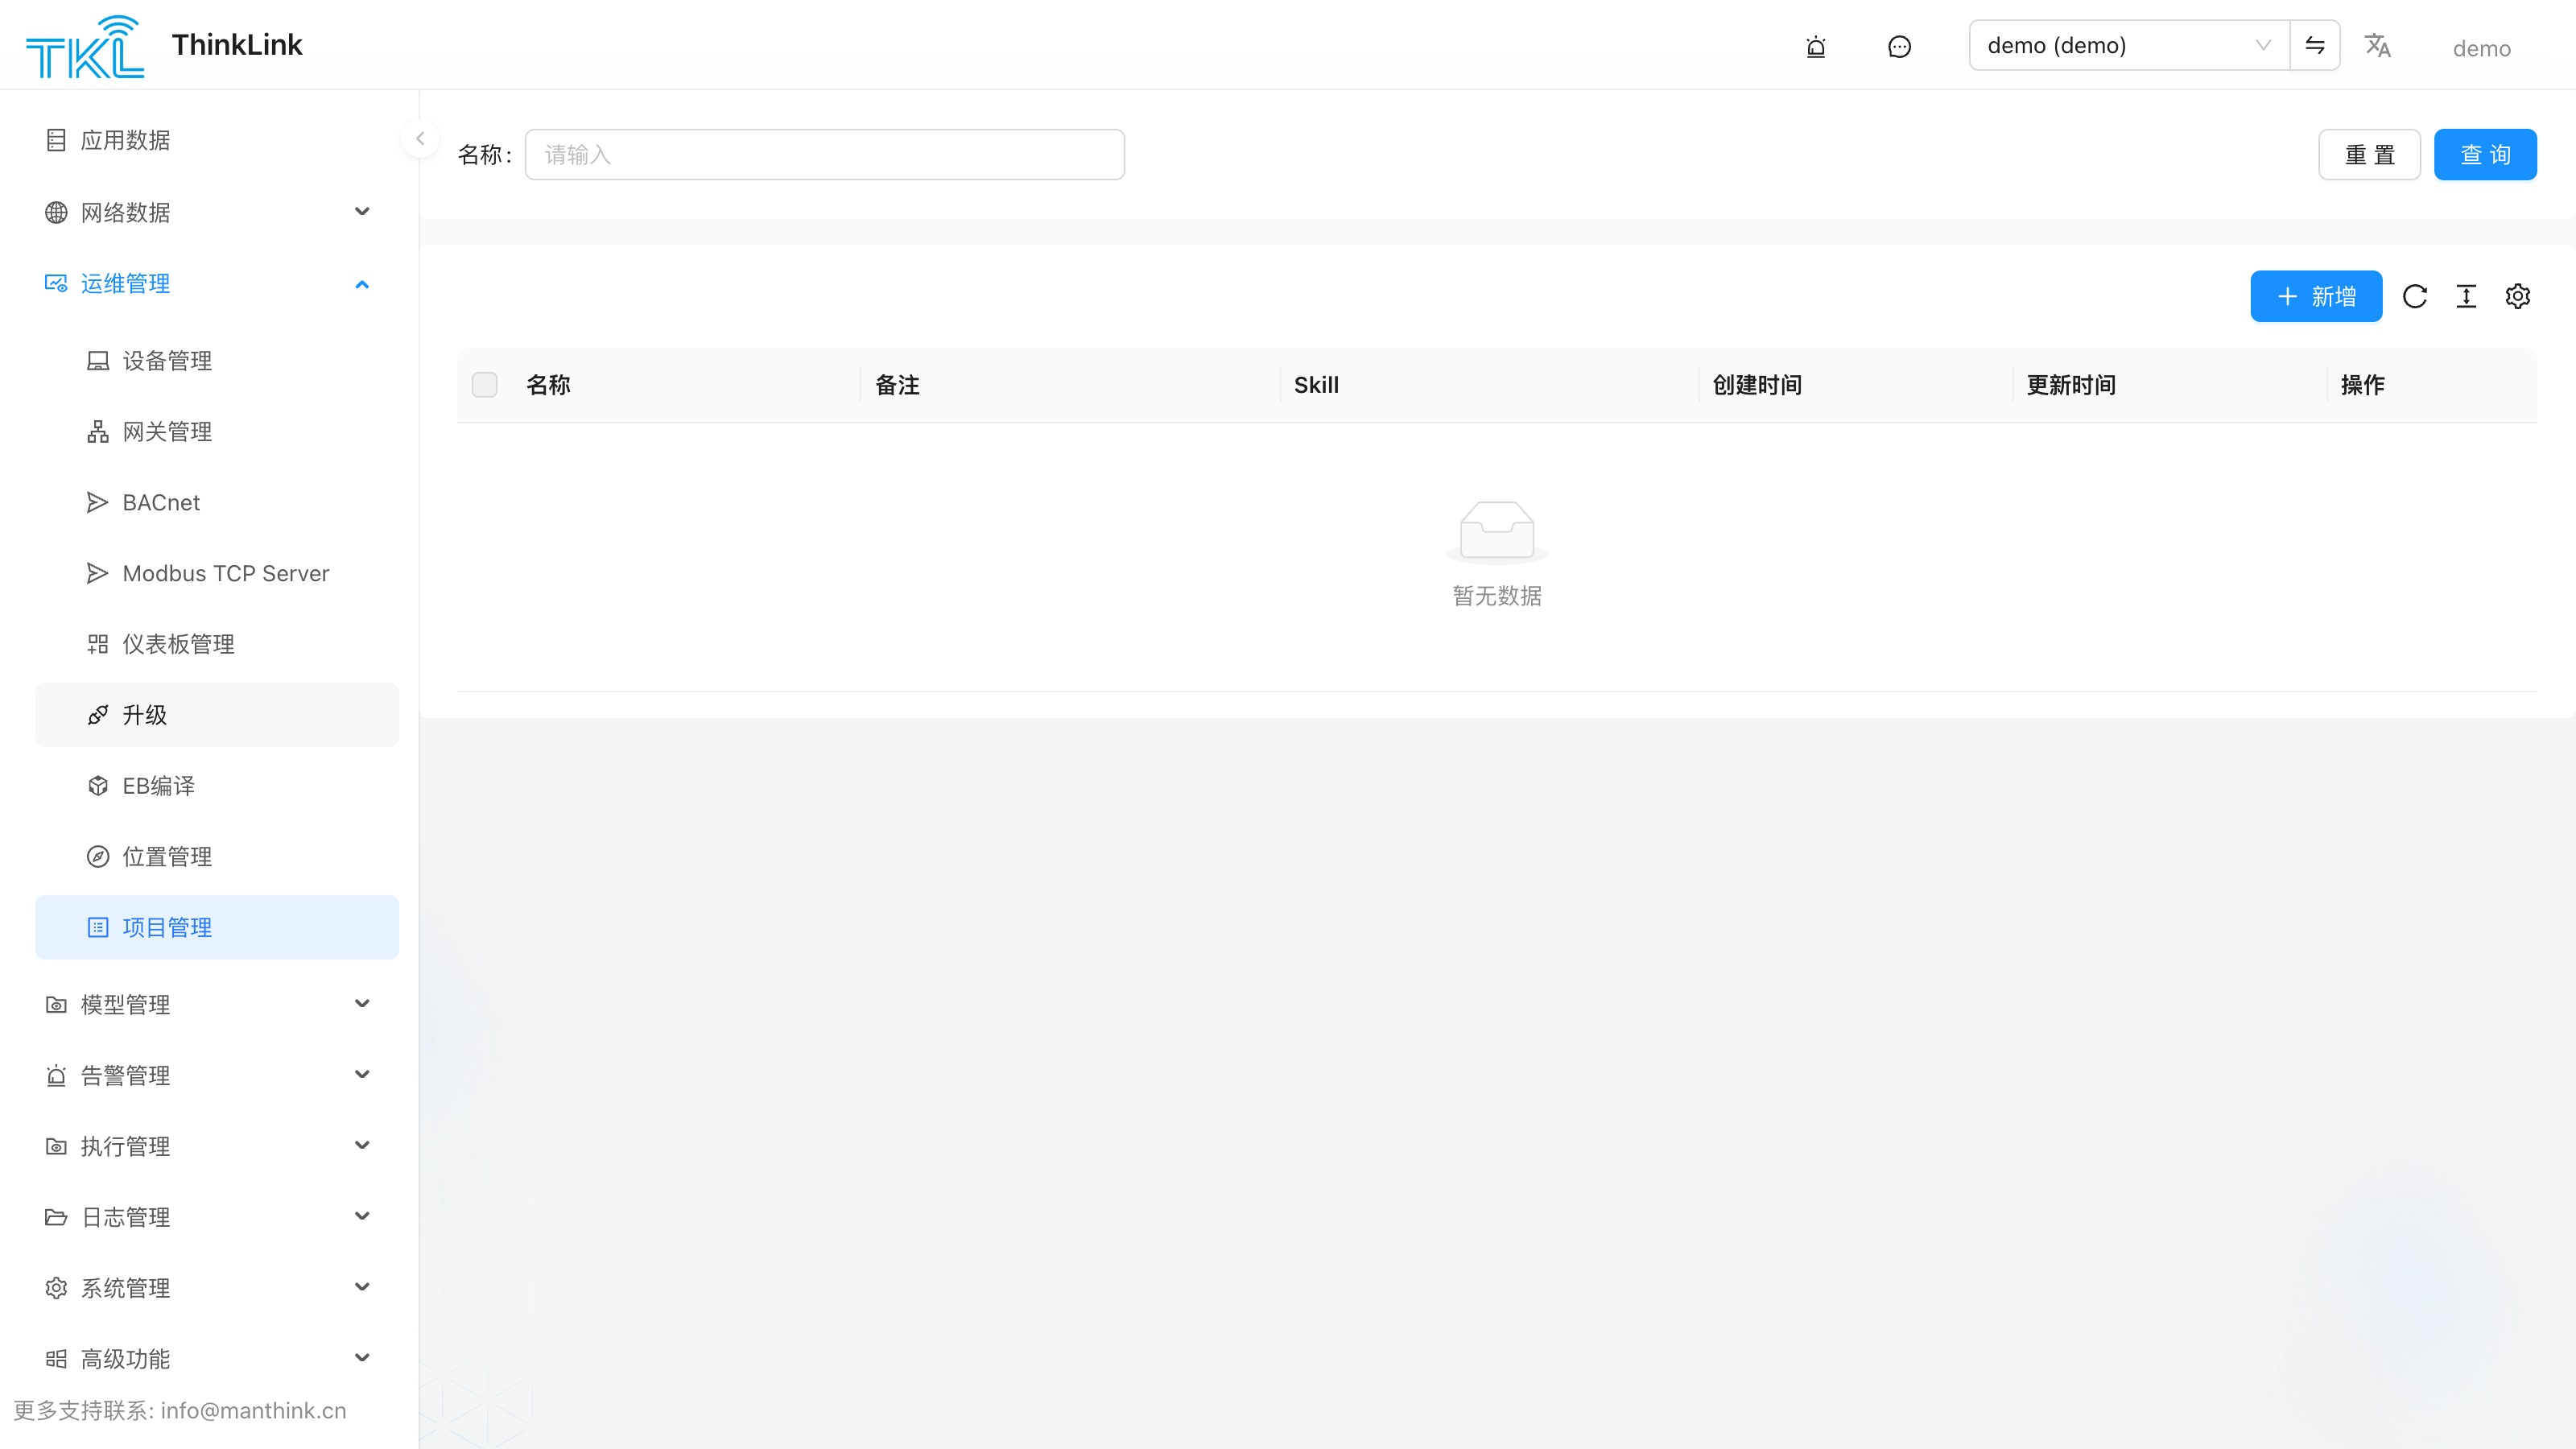Click the folder icon for 执行管理

point(56,1147)
